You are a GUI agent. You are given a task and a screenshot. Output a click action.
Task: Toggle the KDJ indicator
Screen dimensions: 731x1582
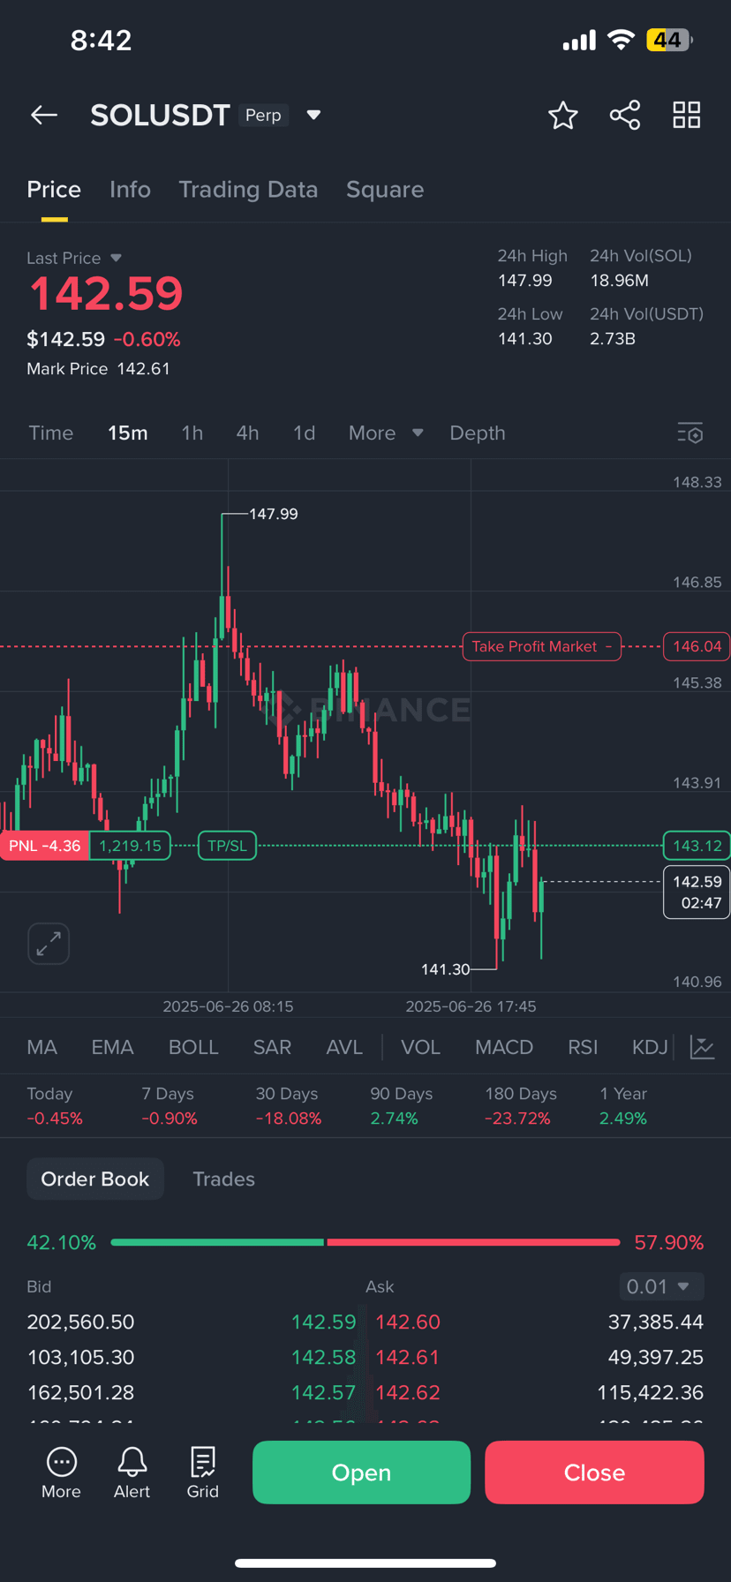pos(651,1048)
